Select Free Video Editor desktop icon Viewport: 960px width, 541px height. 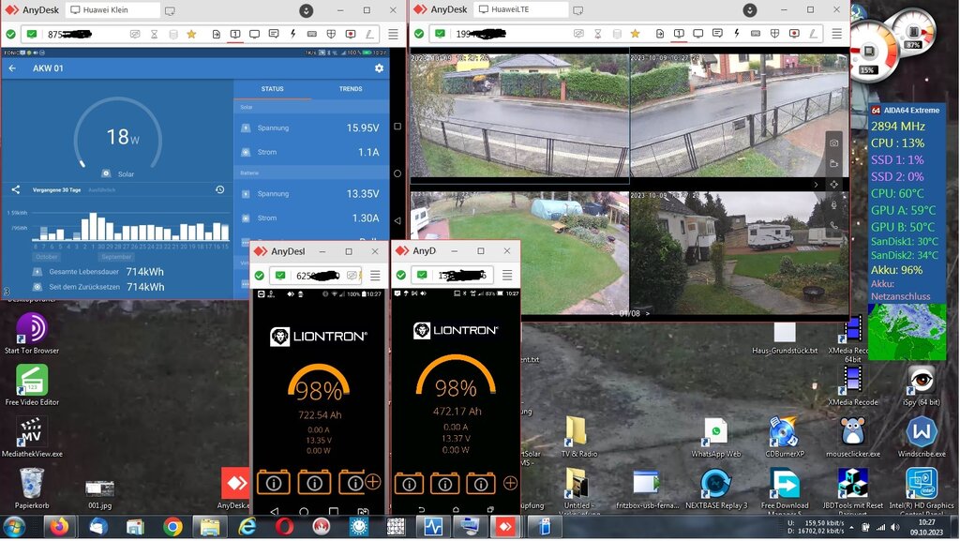(31, 385)
